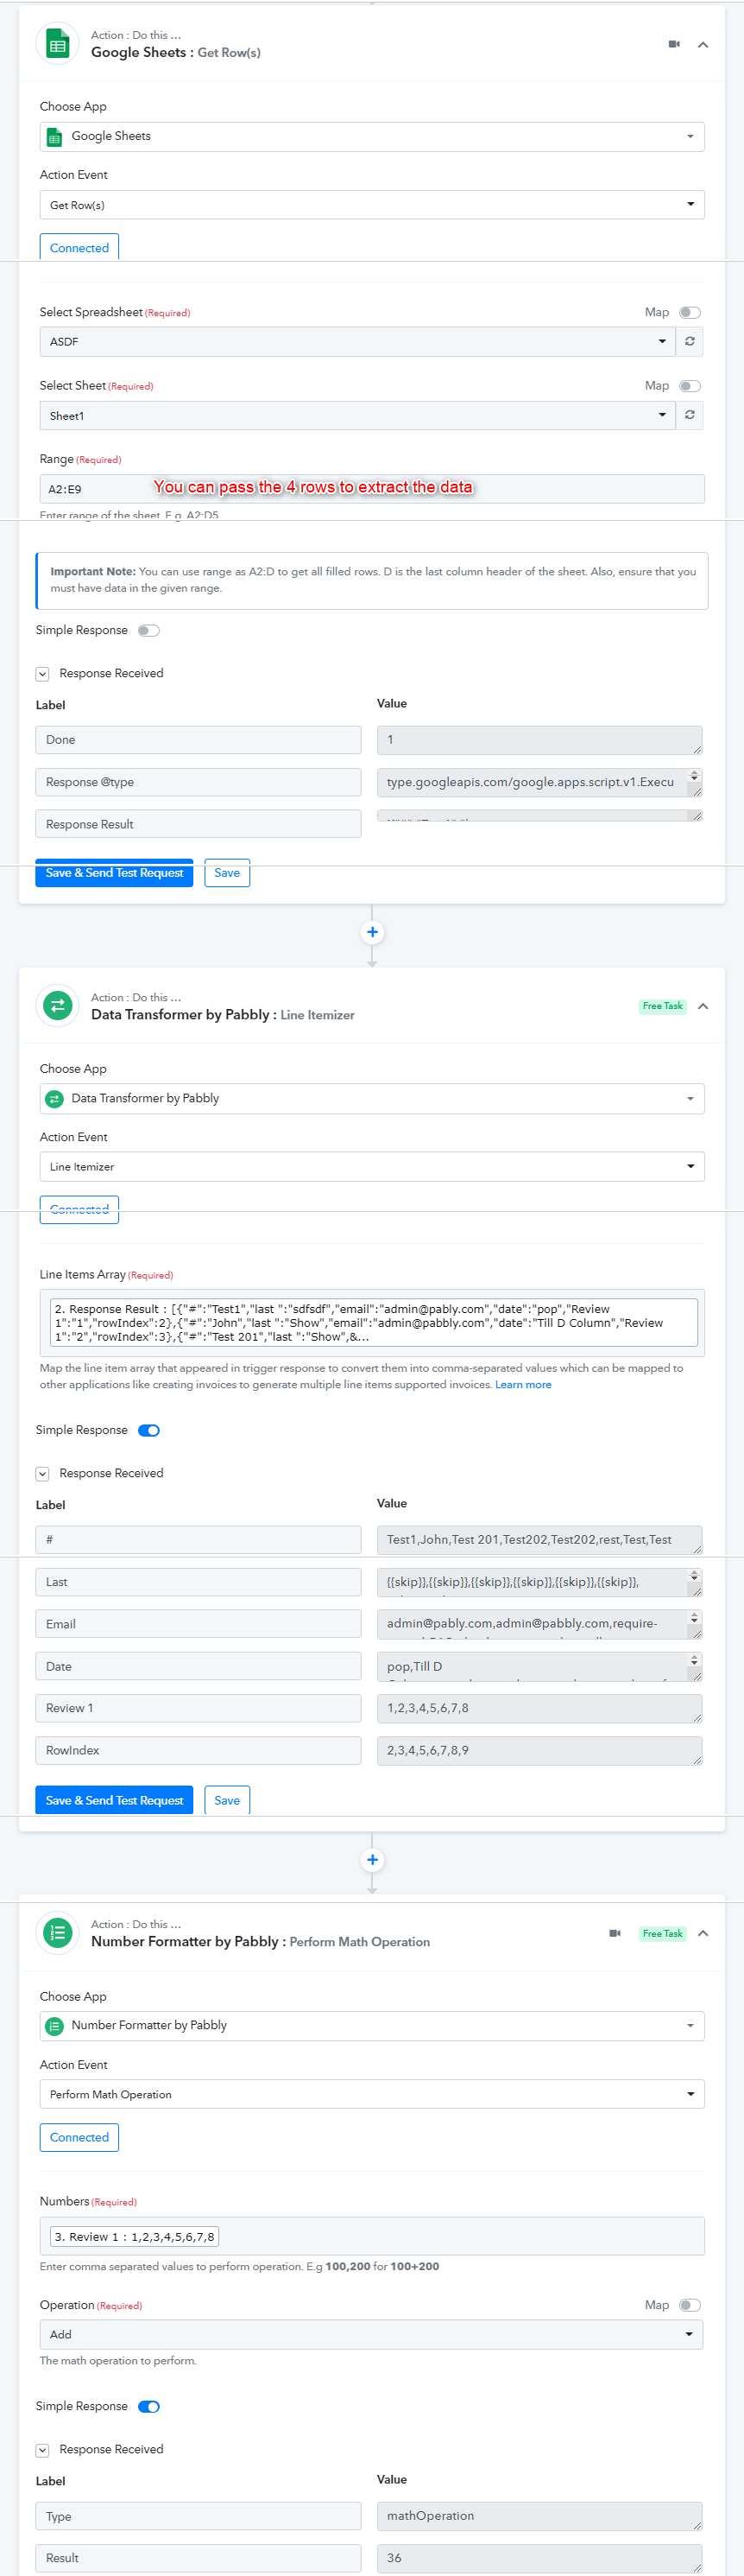Add a step below the Data Transformer action
Image resolution: width=744 pixels, height=2576 pixels.
373,1860
